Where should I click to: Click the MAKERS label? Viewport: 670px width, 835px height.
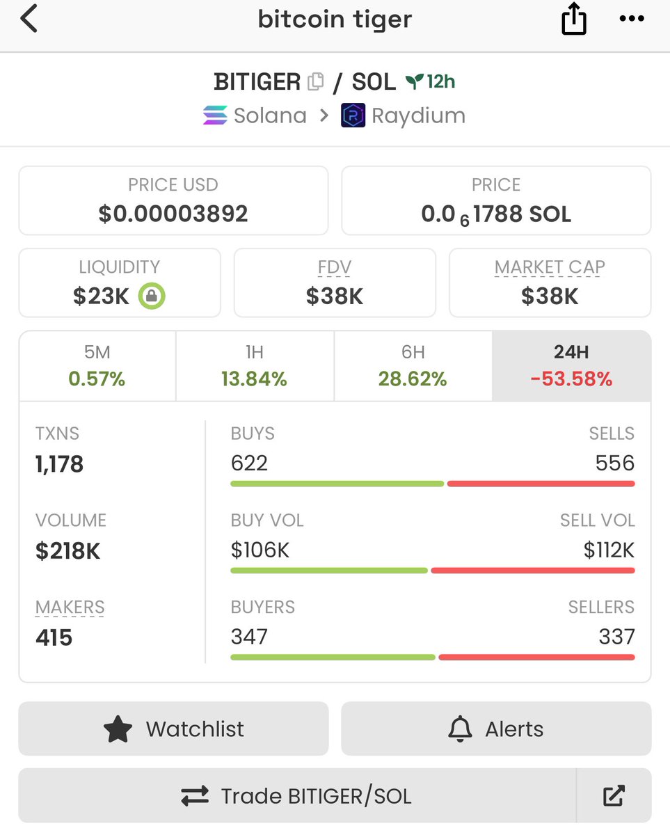tap(70, 607)
